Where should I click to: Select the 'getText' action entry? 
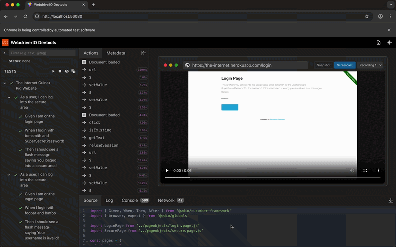pos(114,138)
